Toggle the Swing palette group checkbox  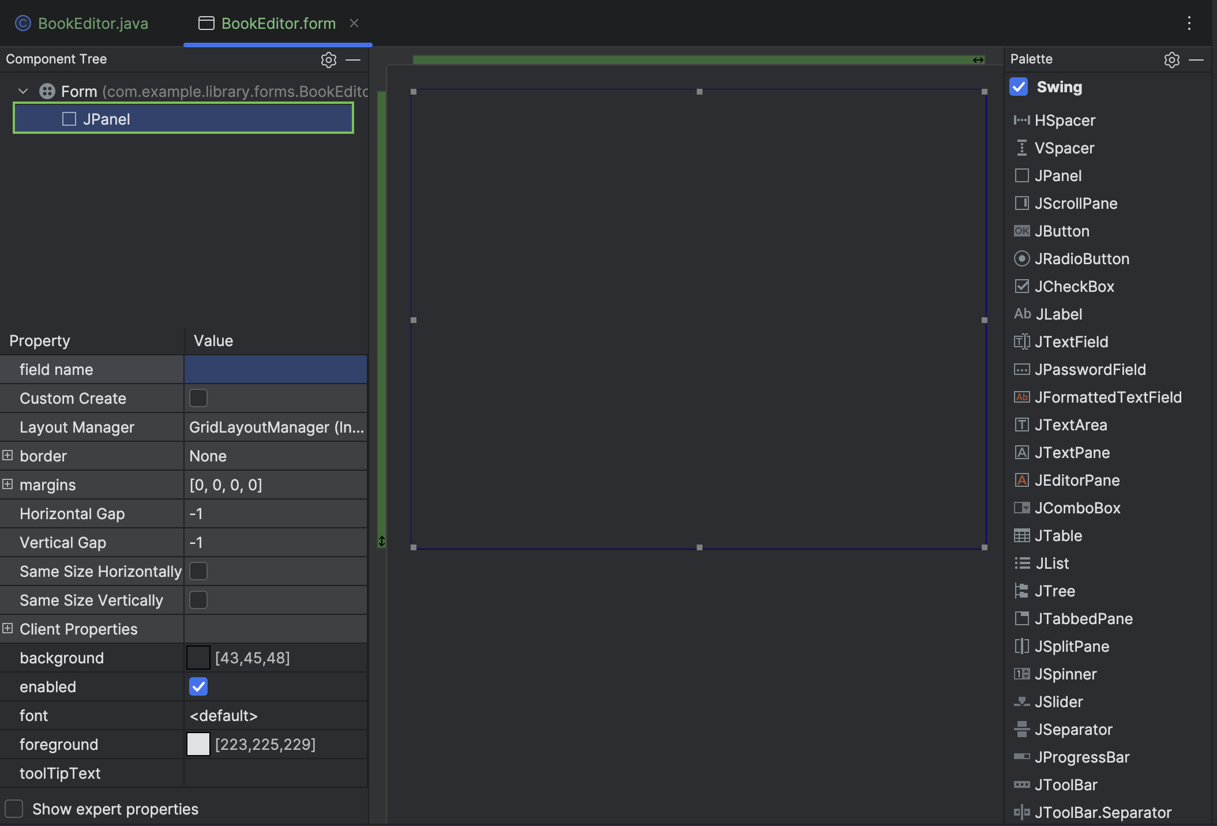click(1019, 87)
